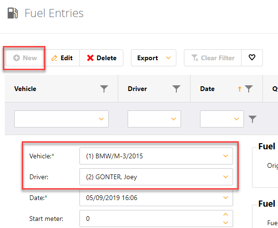Increase Start meter with the up arrow
Screen dimensions: 278x228
pyautogui.click(x=226, y=215)
